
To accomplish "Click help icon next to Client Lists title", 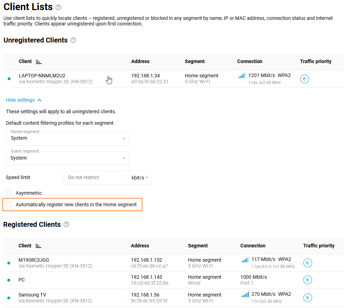I will (58, 7).
